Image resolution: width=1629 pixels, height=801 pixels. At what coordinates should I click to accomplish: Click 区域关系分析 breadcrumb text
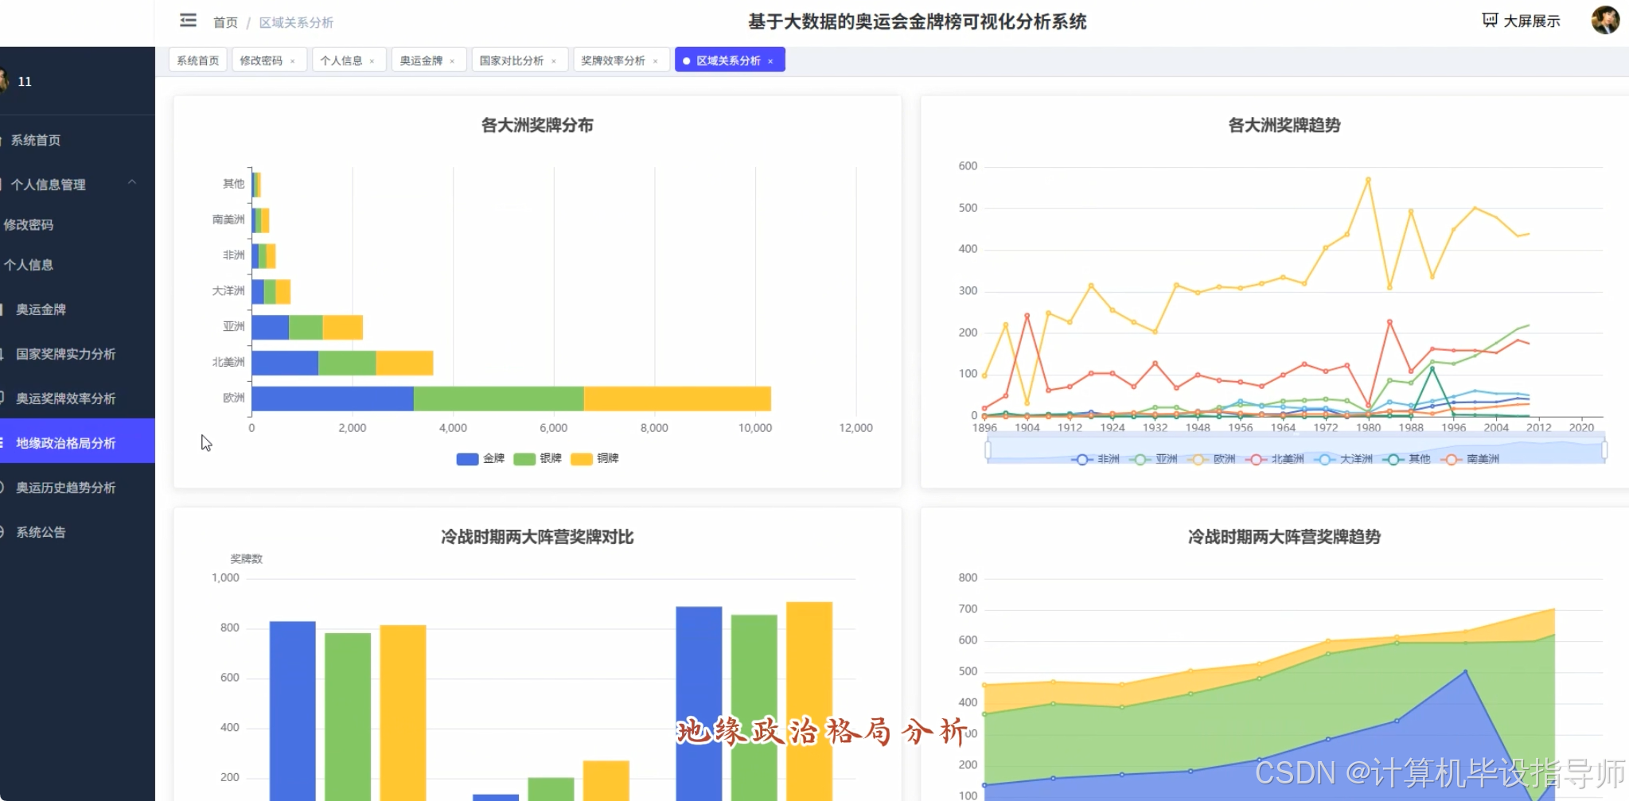point(296,22)
